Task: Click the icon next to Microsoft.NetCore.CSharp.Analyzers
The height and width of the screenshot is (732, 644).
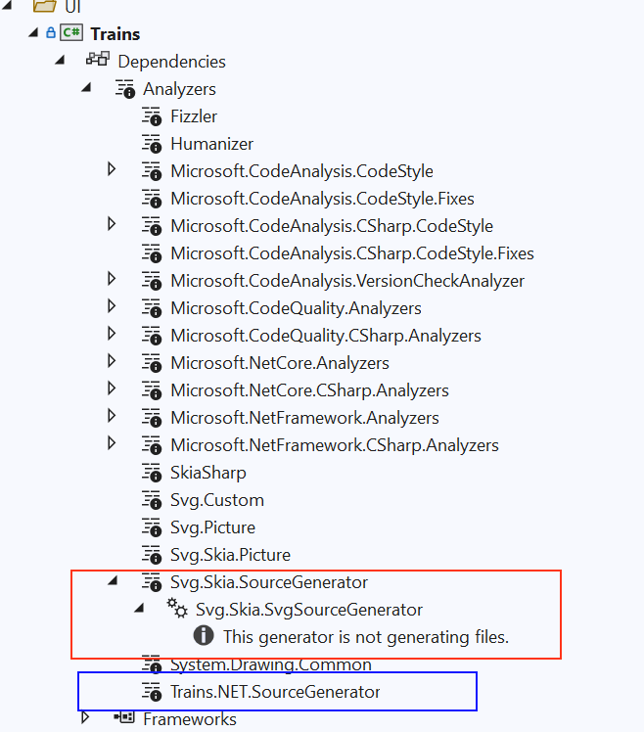Action: click(x=152, y=390)
